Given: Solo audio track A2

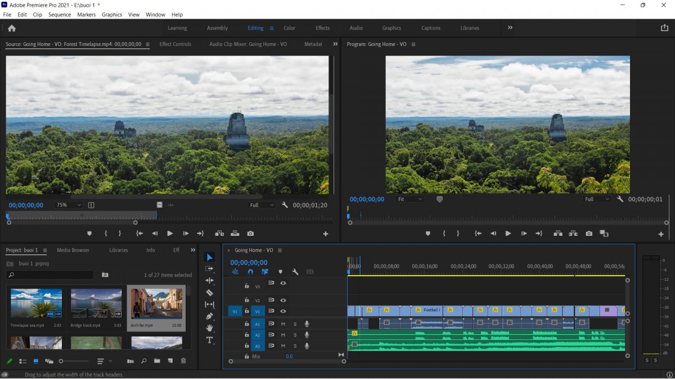Looking at the screenshot, I should pos(295,335).
